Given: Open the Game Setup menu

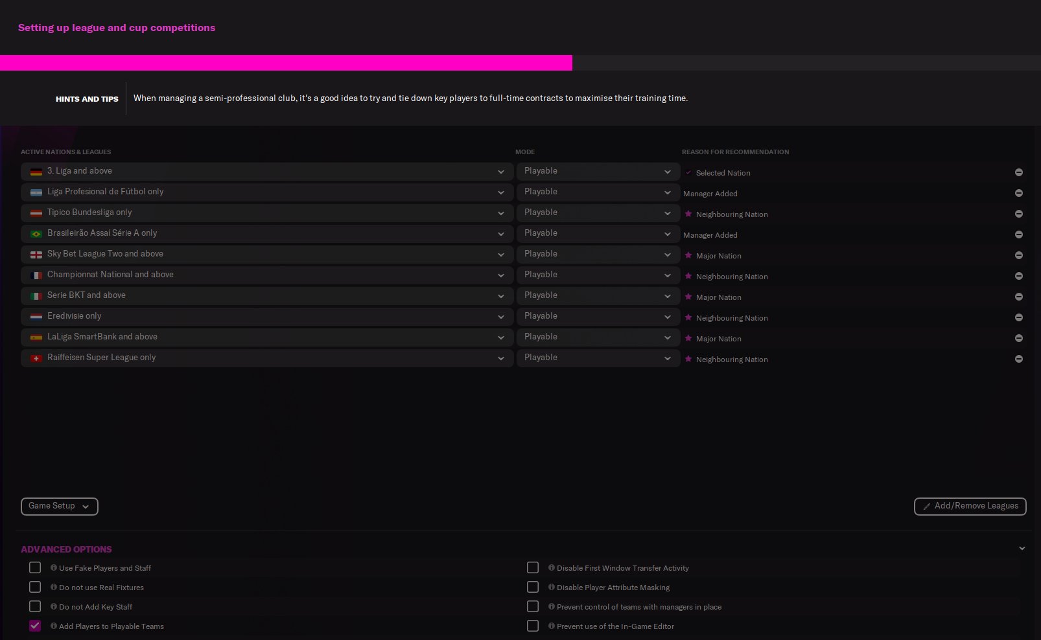Looking at the screenshot, I should point(60,507).
